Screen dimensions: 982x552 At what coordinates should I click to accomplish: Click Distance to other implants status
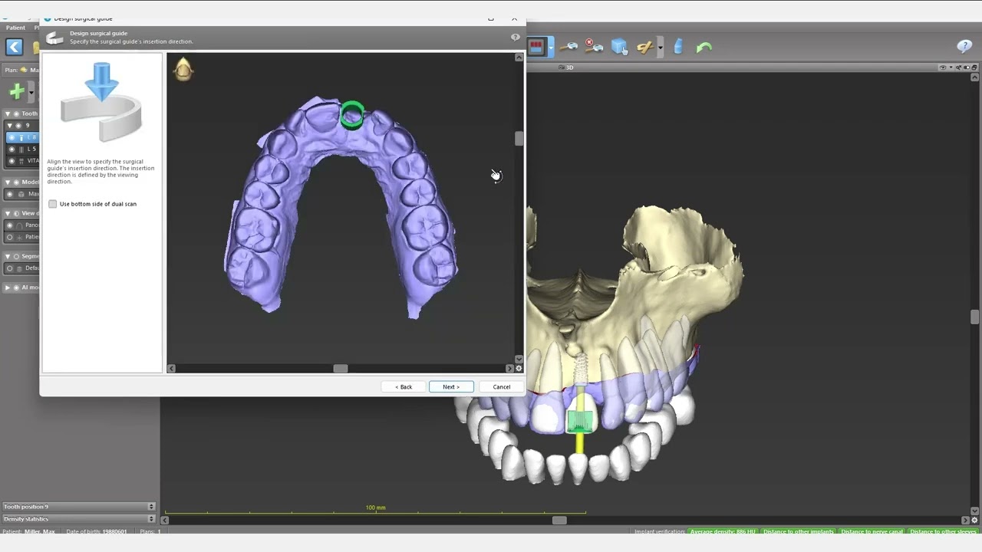(x=798, y=531)
